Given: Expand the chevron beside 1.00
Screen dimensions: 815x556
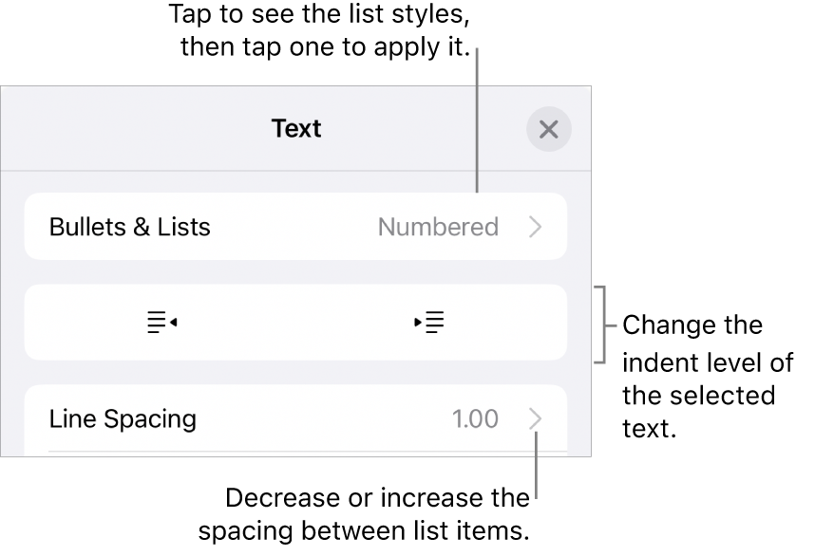Looking at the screenshot, I should (536, 418).
